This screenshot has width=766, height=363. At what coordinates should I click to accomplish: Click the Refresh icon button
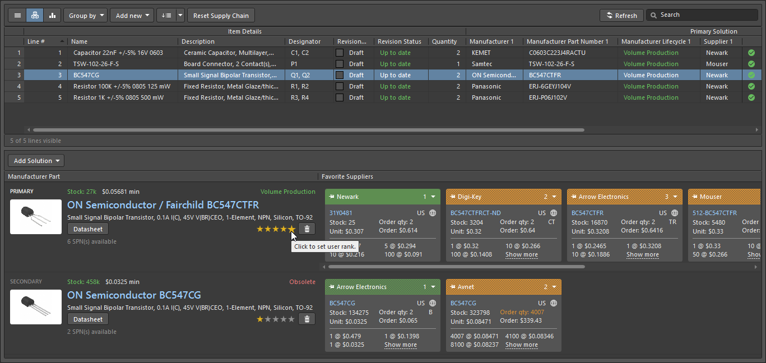coord(621,16)
